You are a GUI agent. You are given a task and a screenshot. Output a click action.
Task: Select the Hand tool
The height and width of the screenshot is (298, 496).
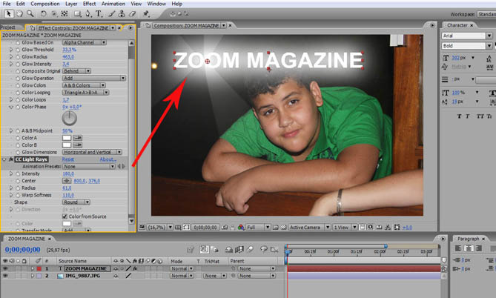18,13
